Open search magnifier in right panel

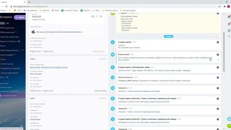coord(229,36)
